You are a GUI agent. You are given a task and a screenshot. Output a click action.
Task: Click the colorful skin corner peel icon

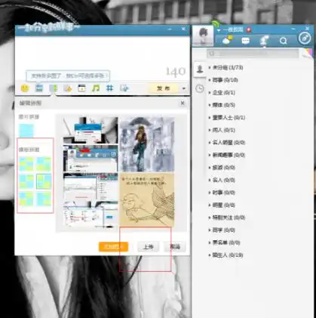point(308,53)
